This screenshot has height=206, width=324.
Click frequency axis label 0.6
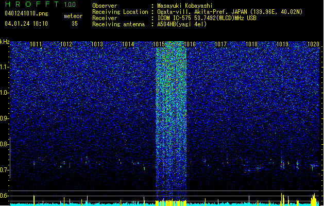point(4,196)
